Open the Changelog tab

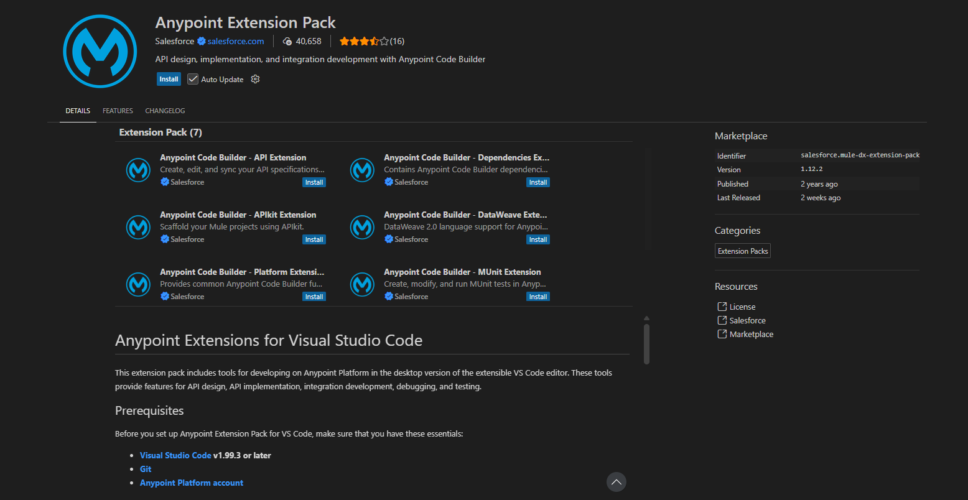(x=165, y=111)
